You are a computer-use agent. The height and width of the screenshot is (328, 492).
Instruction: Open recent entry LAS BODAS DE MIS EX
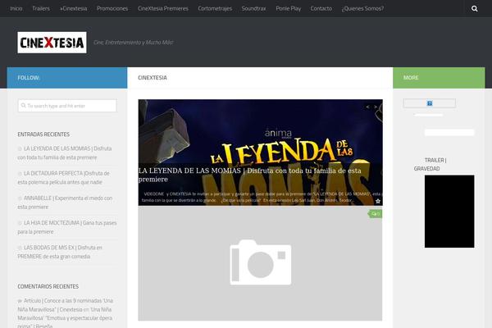click(x=60, y=252)
